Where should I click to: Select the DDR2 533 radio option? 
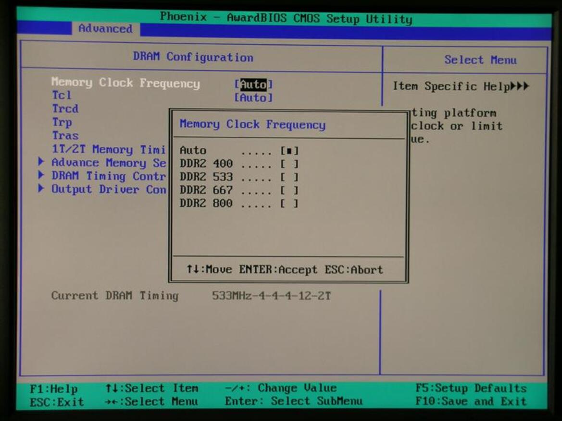point(289,177)
